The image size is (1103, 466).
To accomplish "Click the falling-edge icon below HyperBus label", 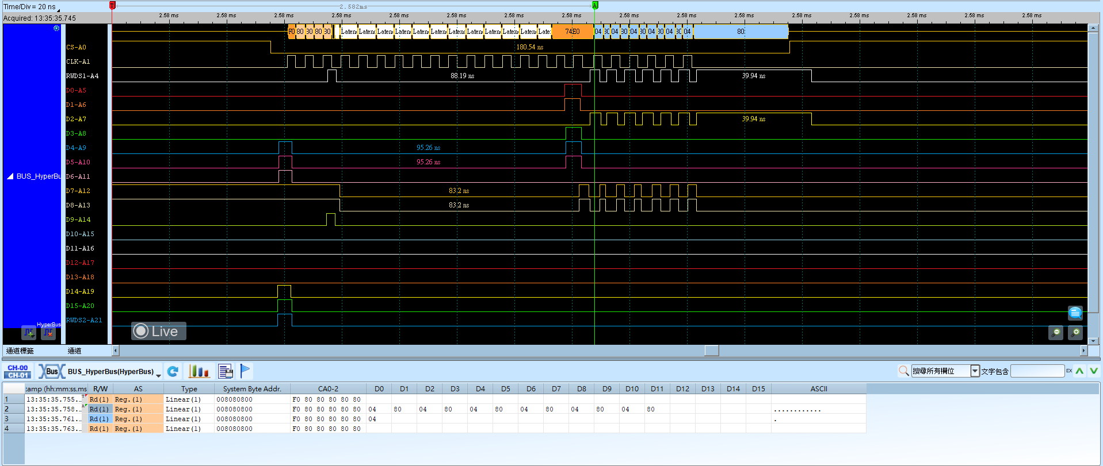I will [x=48, y=333].
